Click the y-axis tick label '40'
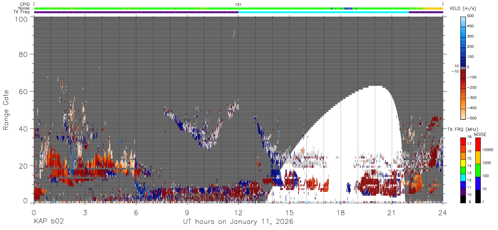 [x=24, y=129]
